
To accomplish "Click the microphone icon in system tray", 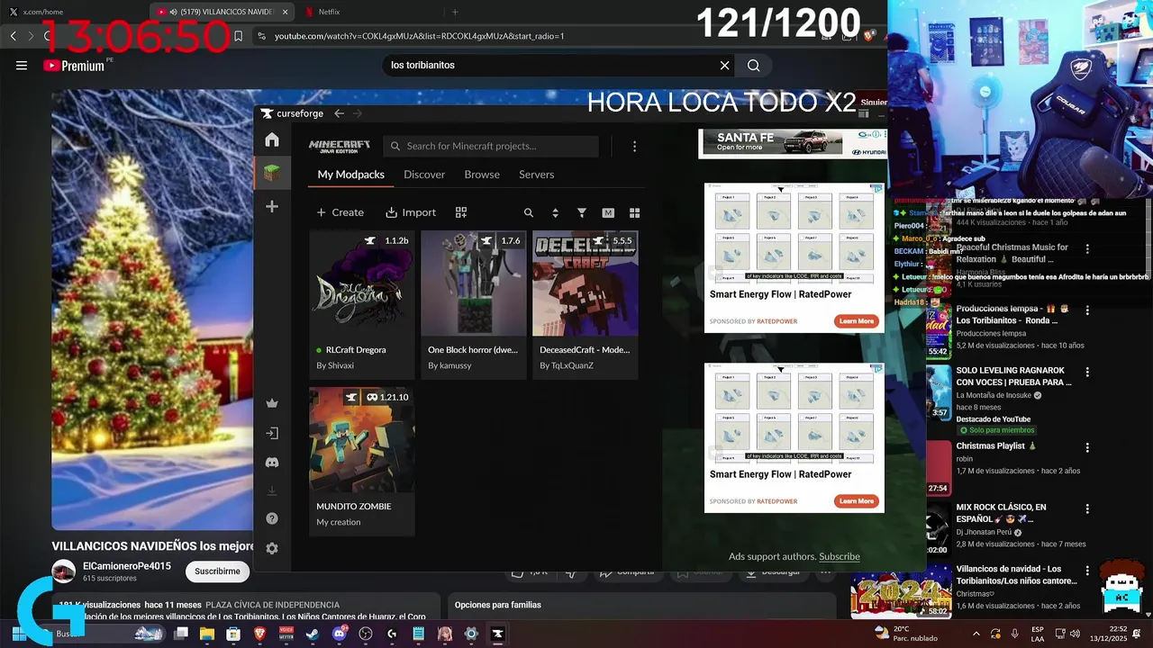I will click(x=1015, y=634).
